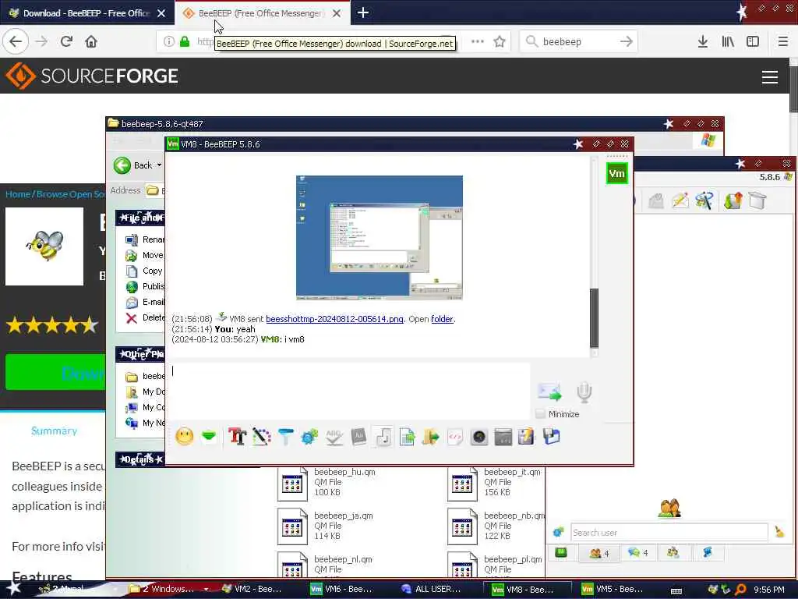The image size is (798, 599).
Task: Open the page actions three-dots menu
Action: click(x=478, y=41)
